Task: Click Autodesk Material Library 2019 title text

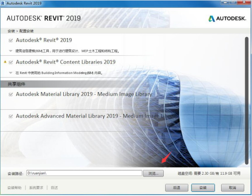Action: point(84,94)
